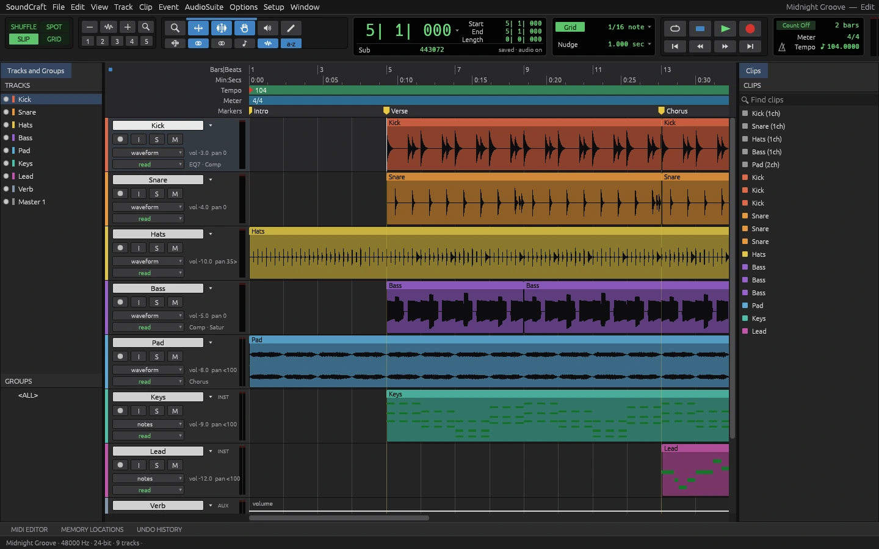
Task: Select the Zoomer magnifier tool
Action: coord(175,28)
